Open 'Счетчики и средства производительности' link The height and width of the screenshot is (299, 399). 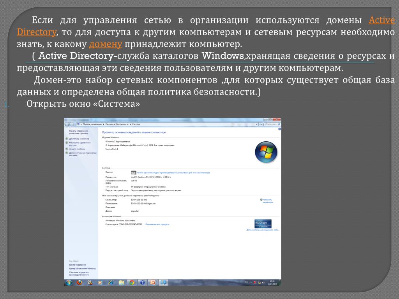point(79,274)
